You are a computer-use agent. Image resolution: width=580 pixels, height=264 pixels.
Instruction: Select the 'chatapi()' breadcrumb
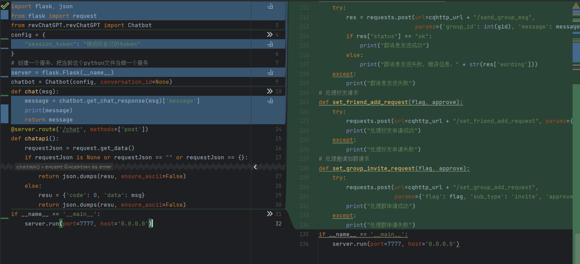point(28,167)
